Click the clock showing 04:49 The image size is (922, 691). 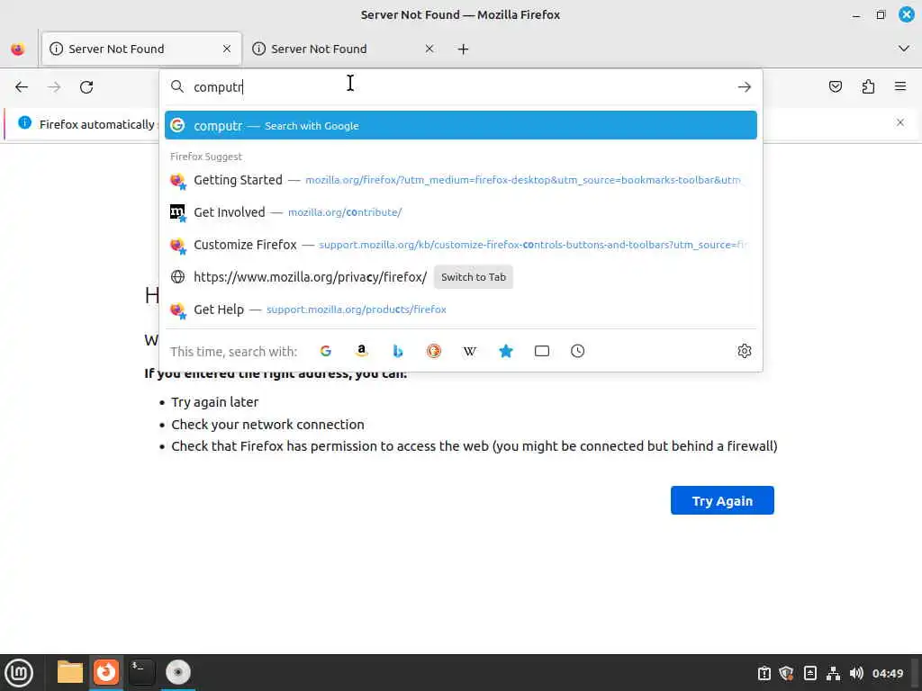[x=887, y=673]
